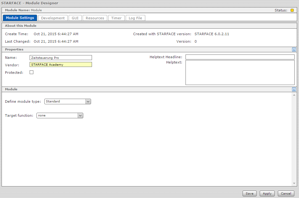Cancel the module changes
The image size is (299, 198).
(x=286, y=193)
